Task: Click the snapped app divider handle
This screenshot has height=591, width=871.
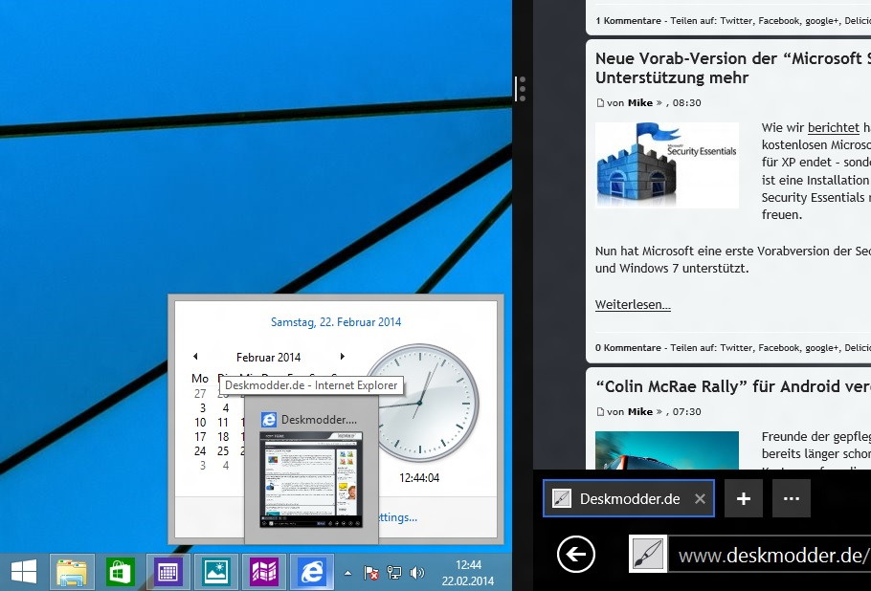Action: pos(521,89)
